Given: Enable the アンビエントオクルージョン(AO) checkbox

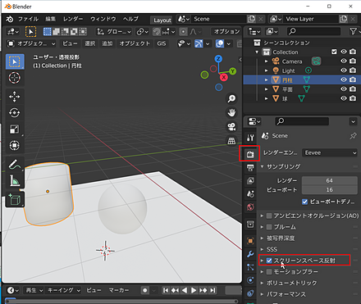Looking at the screenshot, I should 269,216.
